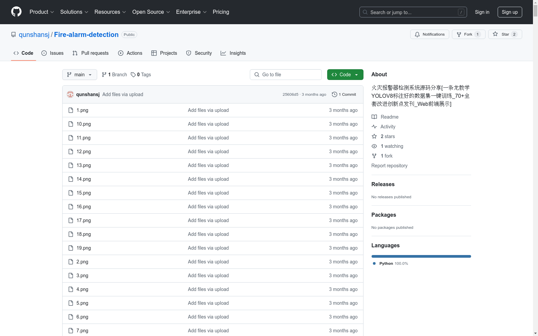Open file 18.png
The width and height of the screenshot is (538, 336).
pyautogui.click(x=83, y=234)
